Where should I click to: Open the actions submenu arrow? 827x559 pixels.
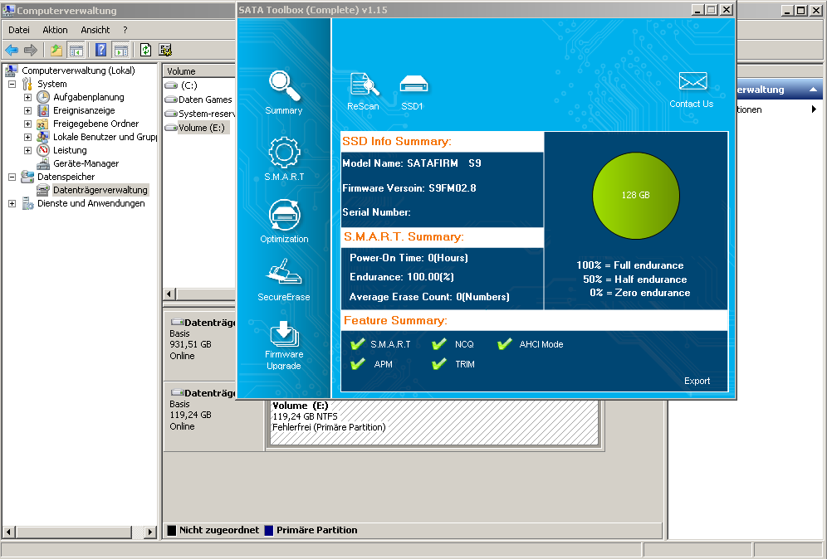pos(814,109)
